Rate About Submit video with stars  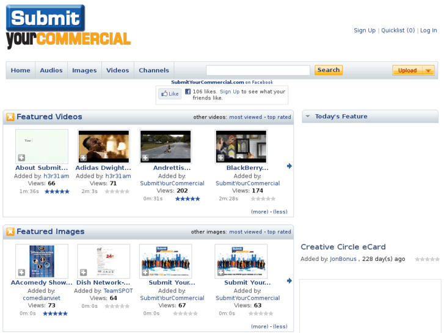click(57, 192)
